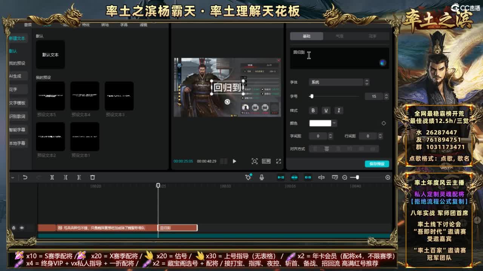Select the 回归到 text box in preview
The width and height of the screenshot is (483, 271).
(227, 87)
